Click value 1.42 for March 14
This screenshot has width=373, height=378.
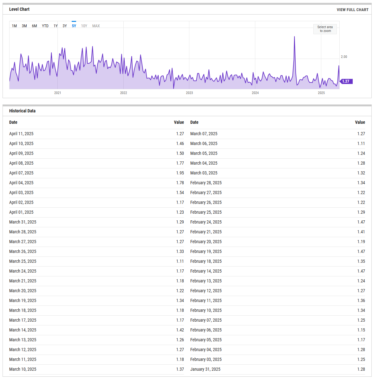[180, 330]
